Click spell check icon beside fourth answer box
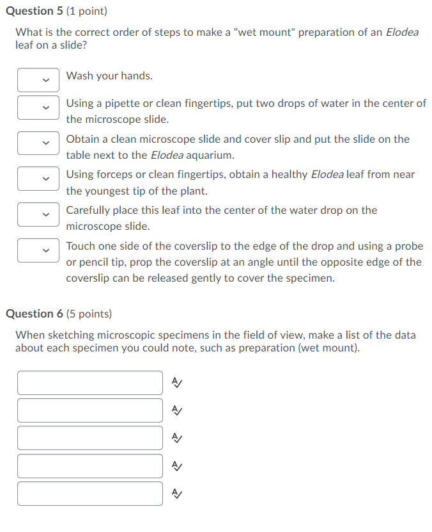The image size is (432, 532). coord(177,465)
